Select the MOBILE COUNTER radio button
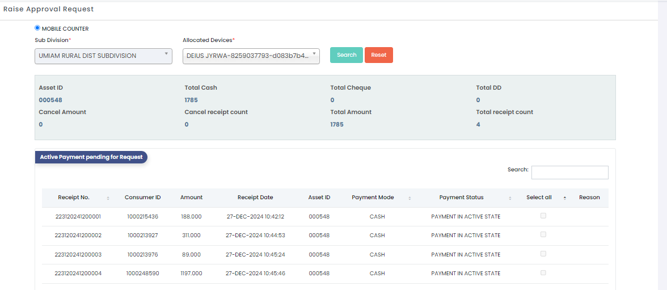The width and height of the screenshot is (667, 290). 37,28
